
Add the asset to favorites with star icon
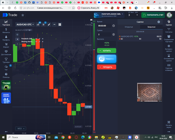(x=23, y=15)
